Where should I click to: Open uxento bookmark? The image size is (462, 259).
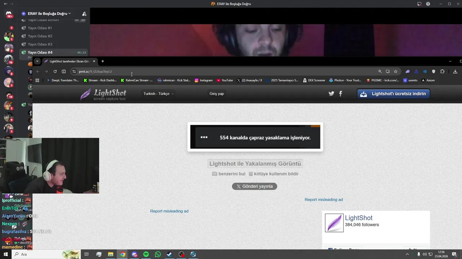point(410,80)
